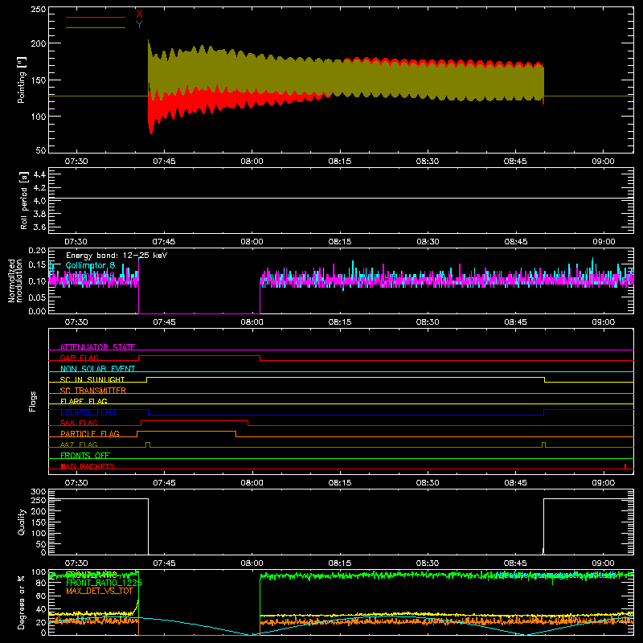This screenshot has height=643, width=643.
Task: Select the olive Y legend letter
Action: click(x=139, y=25)
